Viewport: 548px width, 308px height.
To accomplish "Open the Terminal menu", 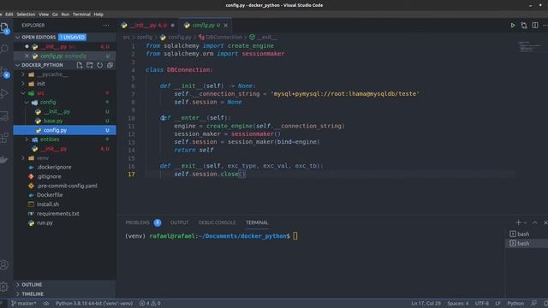I will (x=81, y=15).
